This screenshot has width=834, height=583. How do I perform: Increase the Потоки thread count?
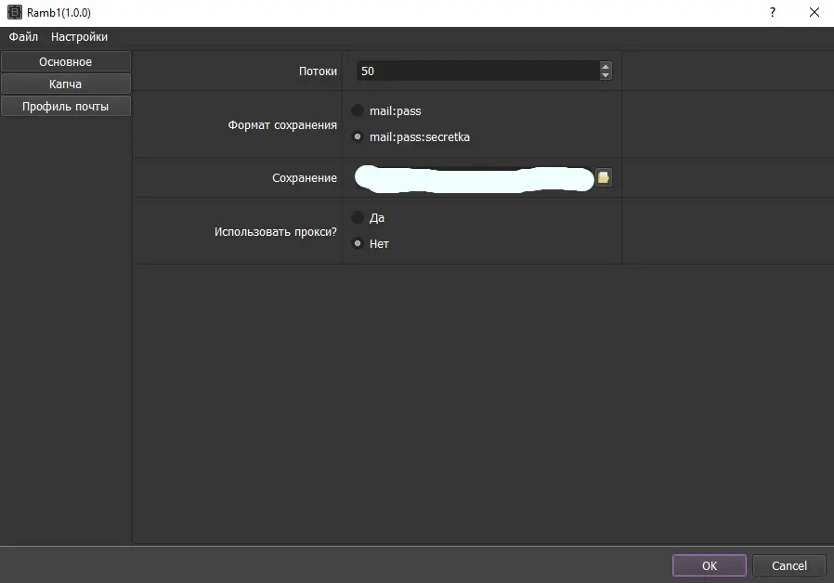pos(606,67)
